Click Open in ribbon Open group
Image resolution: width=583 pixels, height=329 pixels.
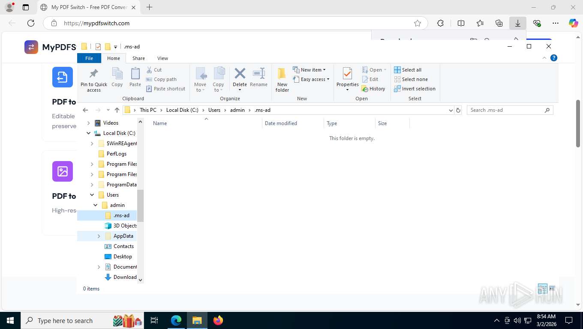374,70
